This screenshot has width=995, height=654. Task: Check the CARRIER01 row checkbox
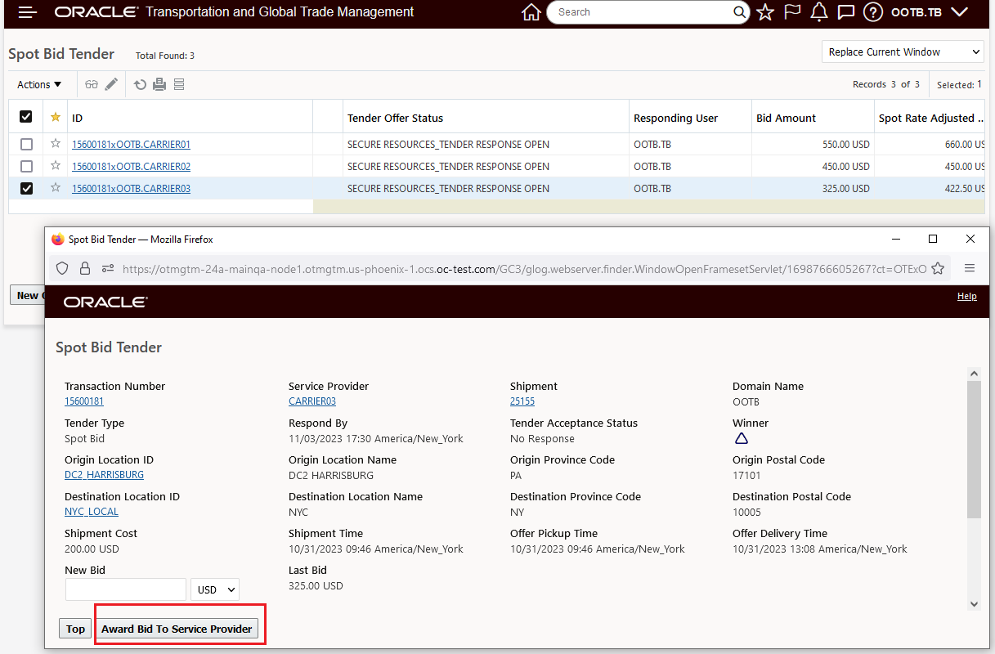tap(26, 144)
